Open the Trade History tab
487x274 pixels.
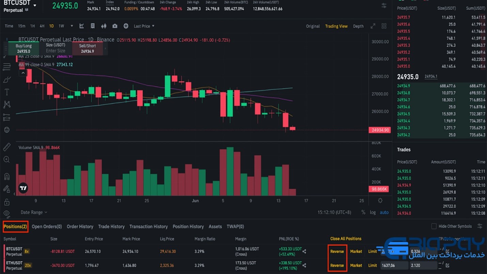111,227
